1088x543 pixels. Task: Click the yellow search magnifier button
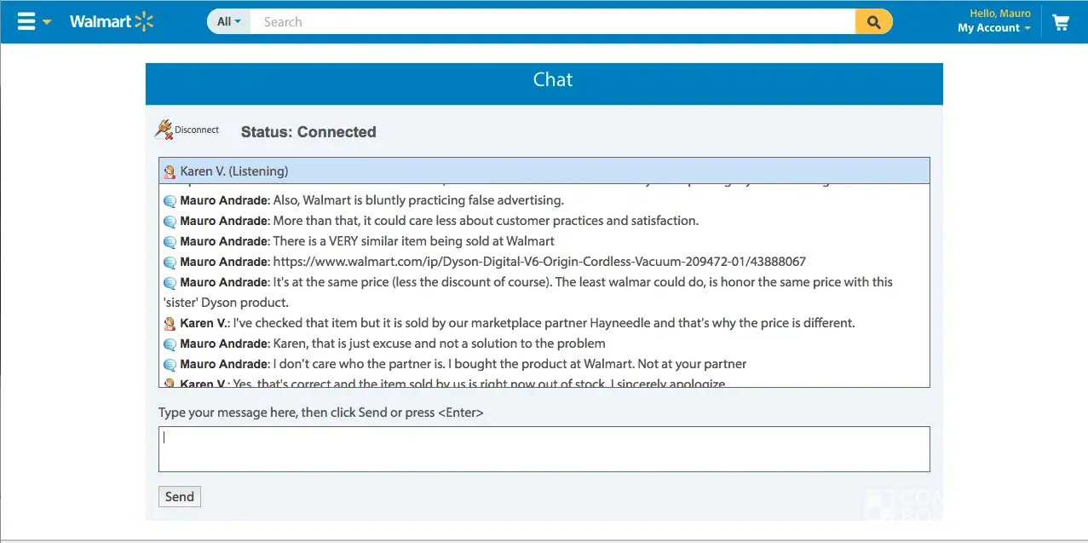(873, 22)
